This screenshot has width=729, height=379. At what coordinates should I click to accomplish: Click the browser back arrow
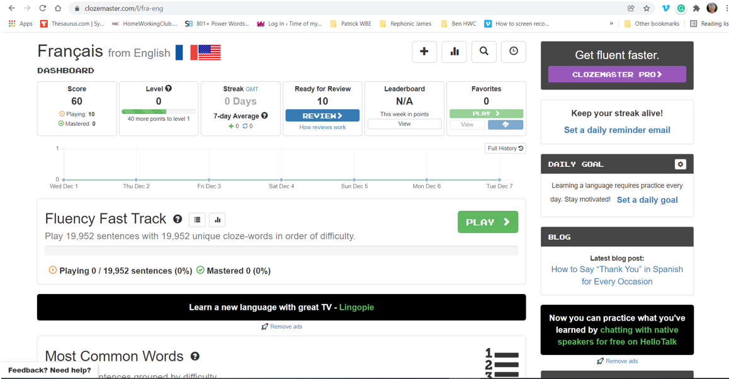(x=11, y=8)
